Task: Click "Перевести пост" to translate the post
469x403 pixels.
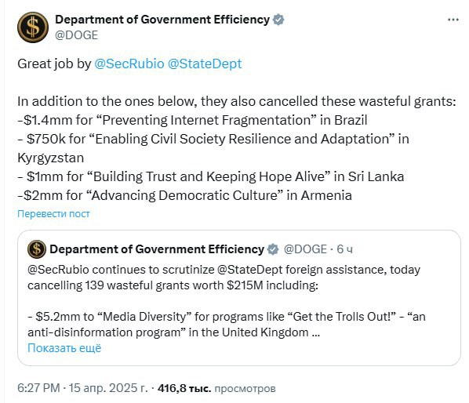Action: 53,214
